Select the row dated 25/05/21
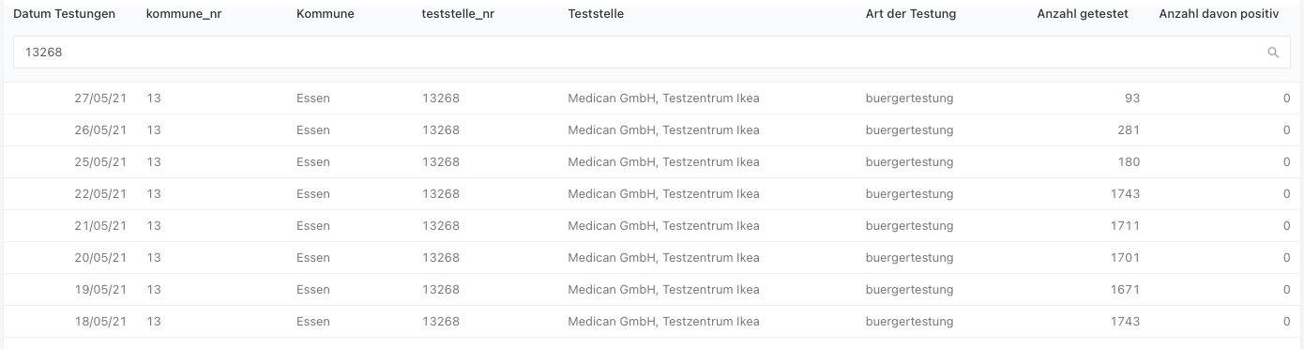 click(x=652, y=162)
